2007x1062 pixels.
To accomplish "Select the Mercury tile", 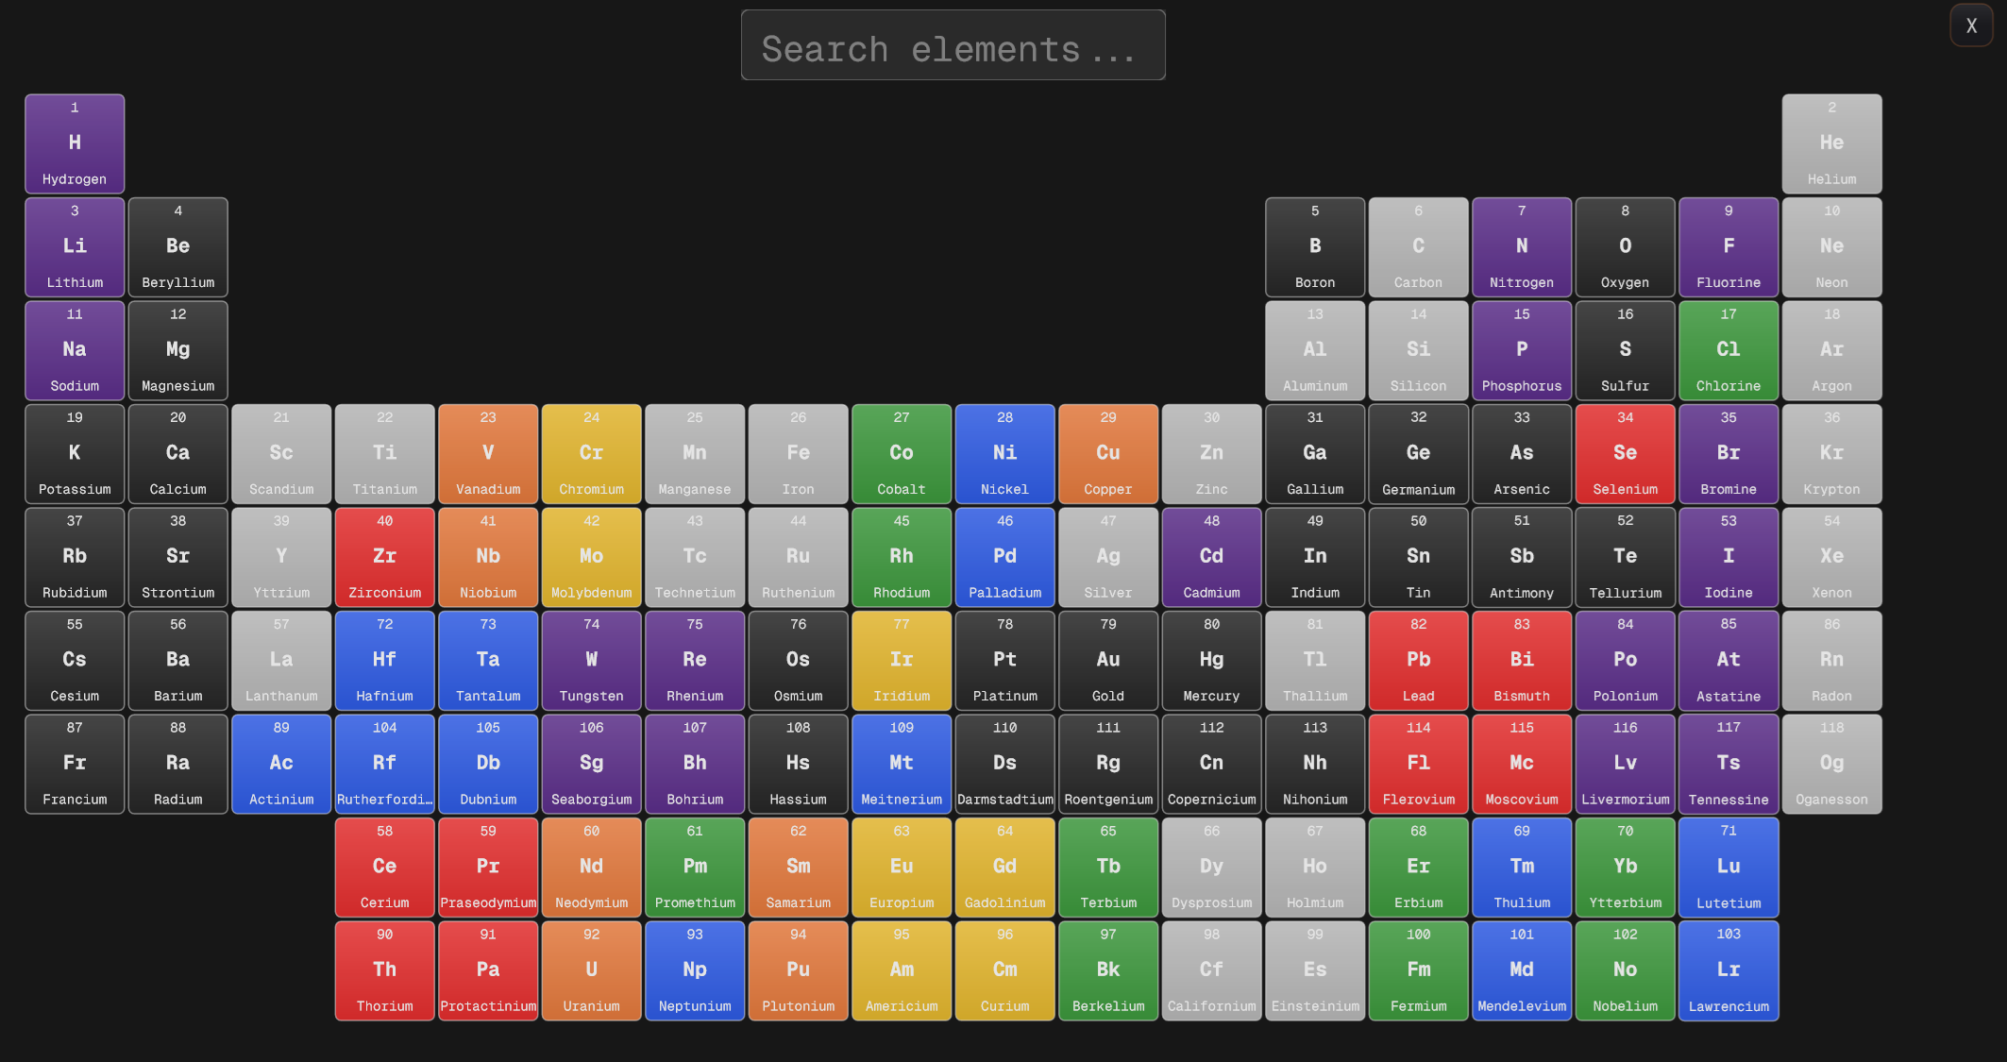I will [1211, 661].
